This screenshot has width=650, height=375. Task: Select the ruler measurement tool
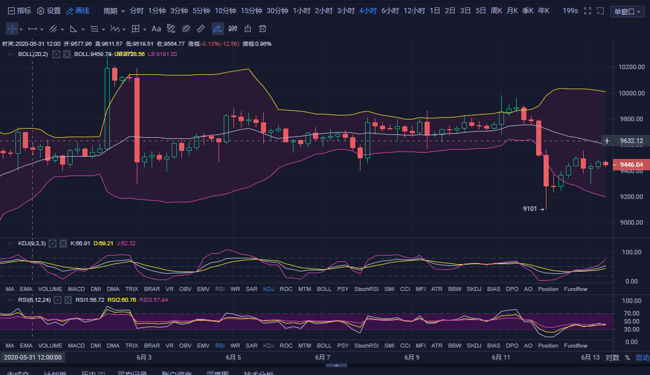coord(201,29)
